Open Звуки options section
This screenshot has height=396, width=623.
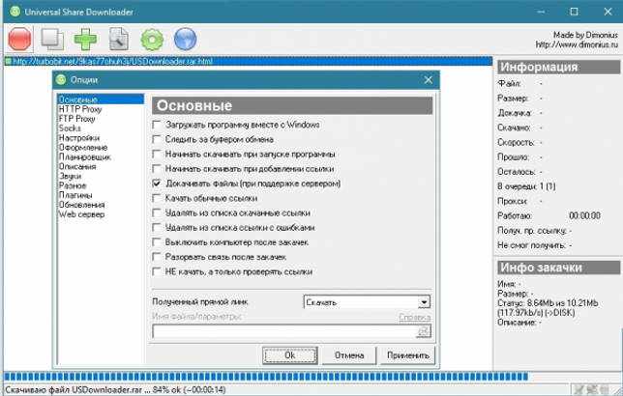(70, 176)
